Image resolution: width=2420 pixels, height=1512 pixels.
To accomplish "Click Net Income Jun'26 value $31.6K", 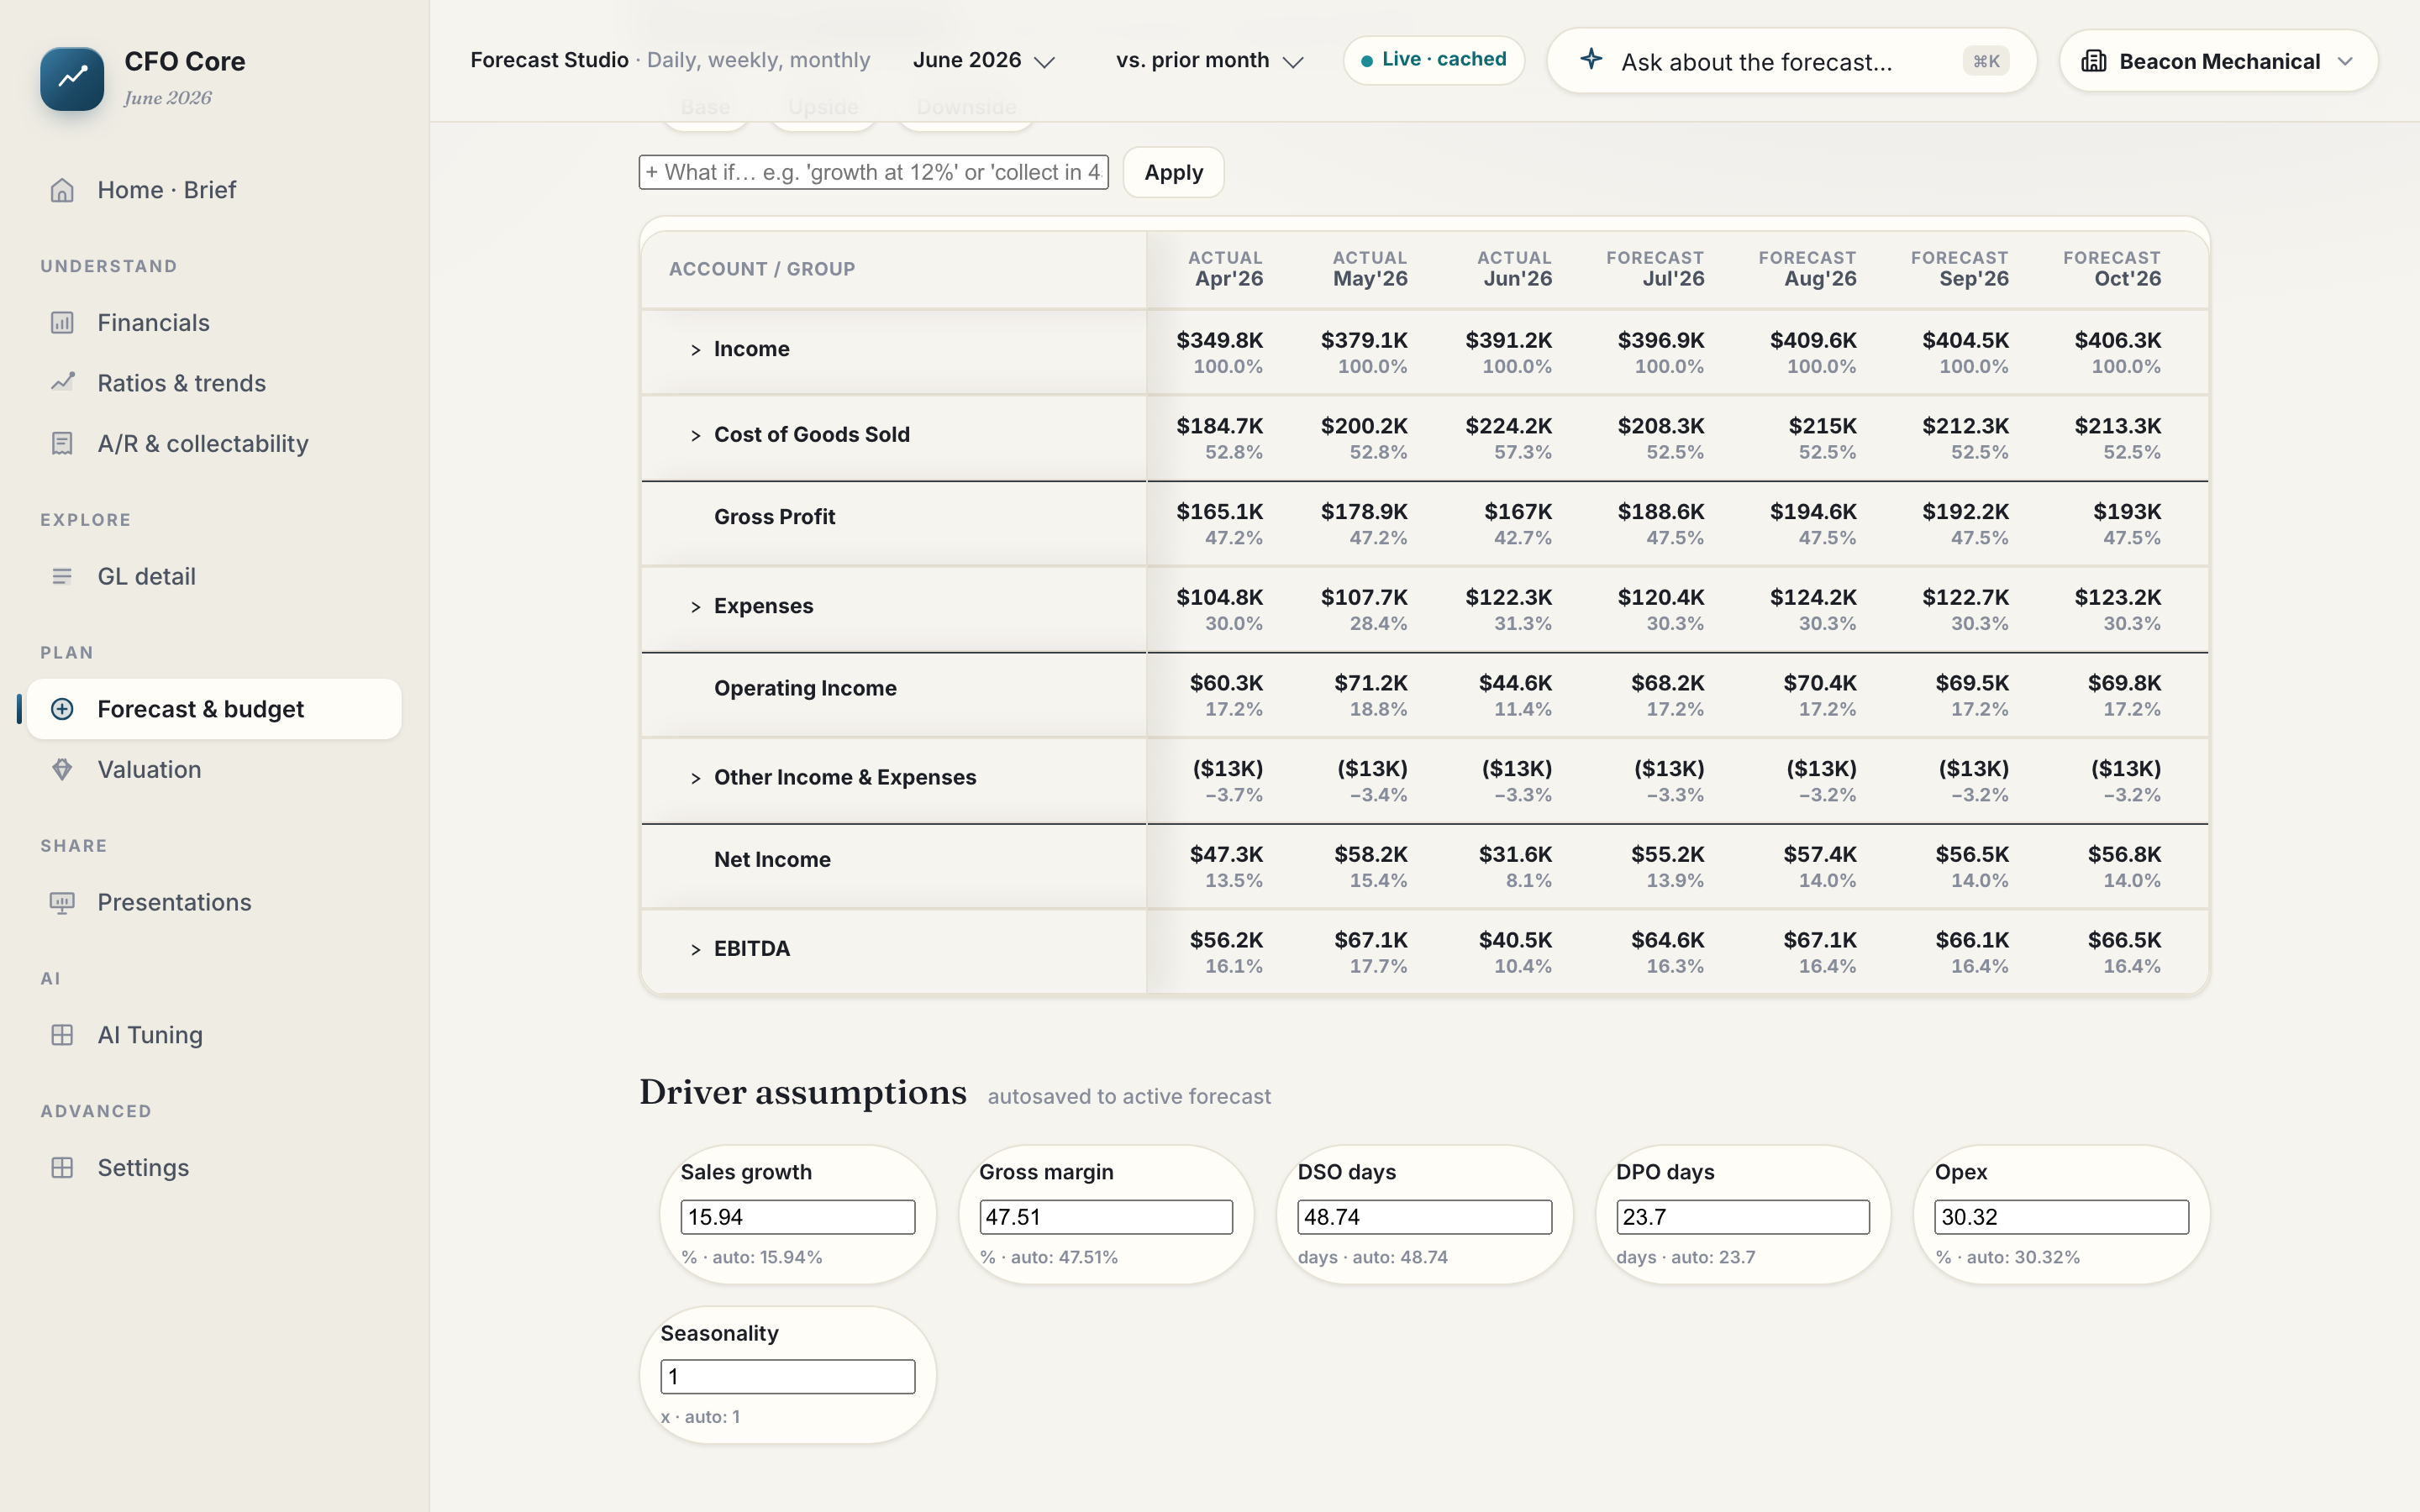I will click(x=1515, y=854).
